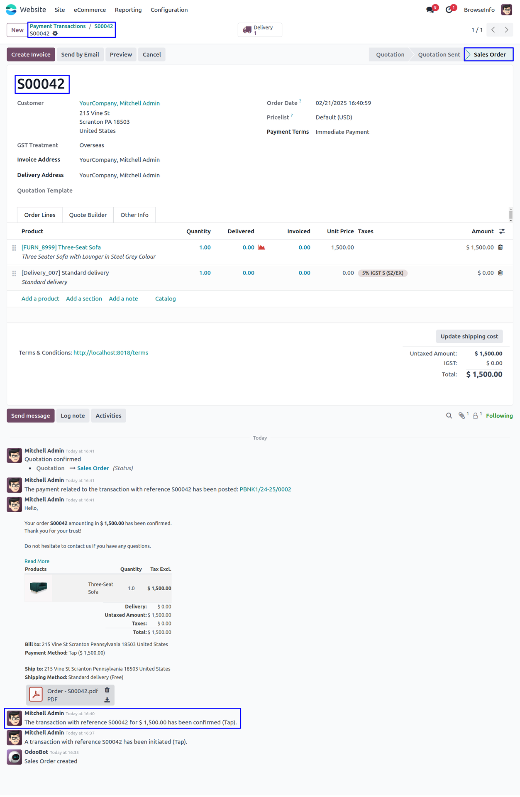Search chatter messages with magnifier icon

click(x=449, y=416)
